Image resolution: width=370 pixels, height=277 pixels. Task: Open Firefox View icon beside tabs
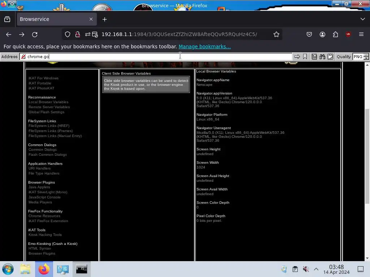(7, 19)
